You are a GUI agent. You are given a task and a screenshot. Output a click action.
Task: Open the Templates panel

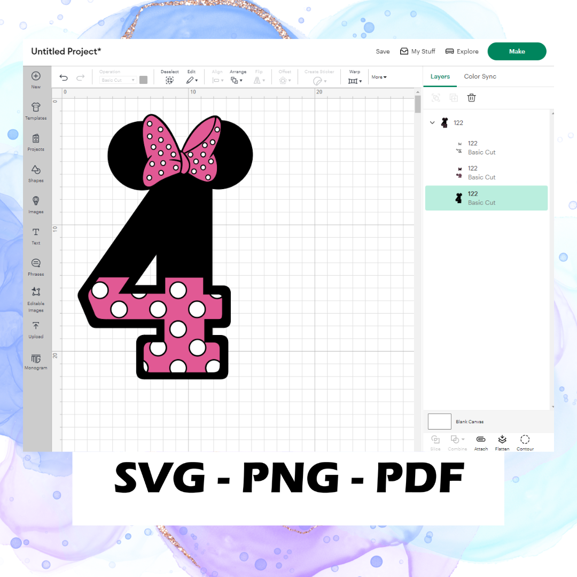click(36, 111)
